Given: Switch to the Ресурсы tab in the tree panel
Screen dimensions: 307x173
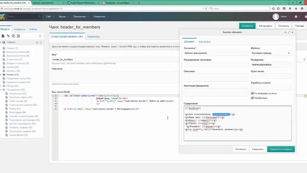Looking at the screenshot, I should pyautogui.click(x=5, y=29).
